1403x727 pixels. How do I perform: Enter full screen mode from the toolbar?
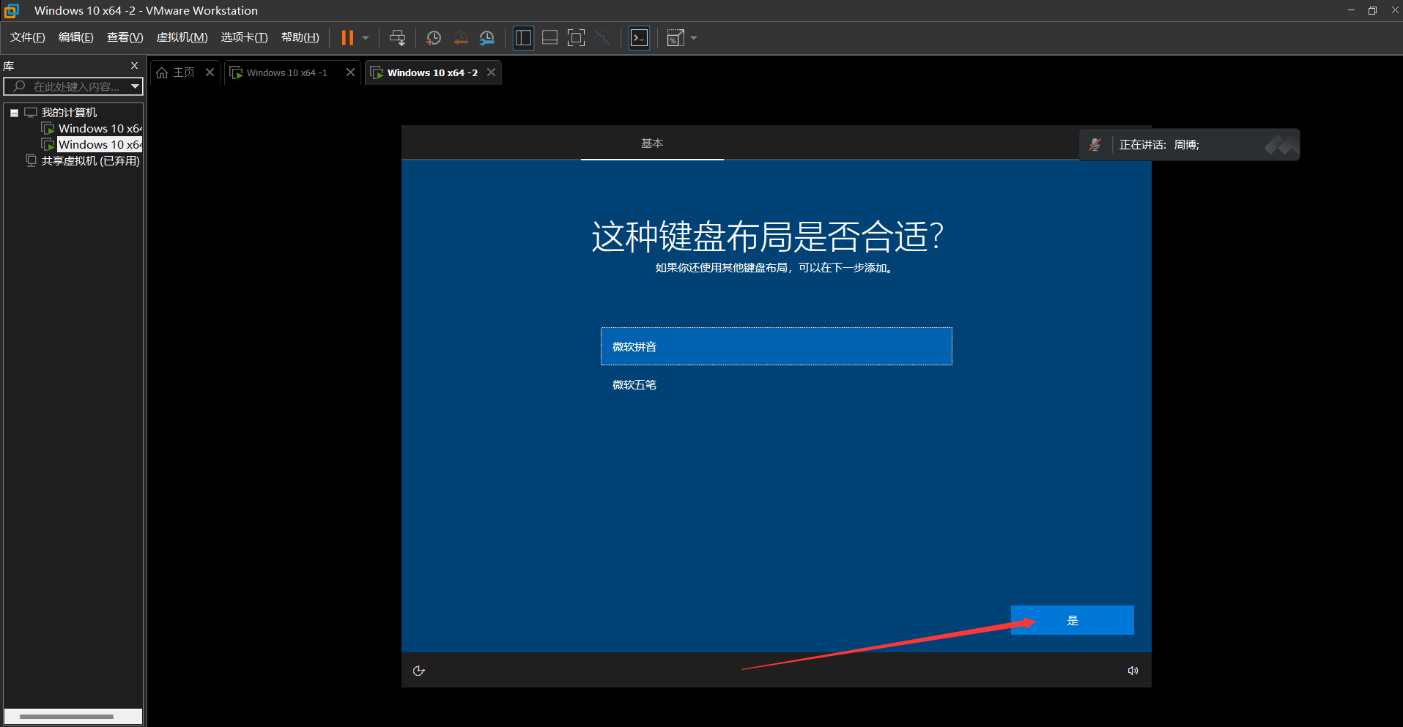577,38
